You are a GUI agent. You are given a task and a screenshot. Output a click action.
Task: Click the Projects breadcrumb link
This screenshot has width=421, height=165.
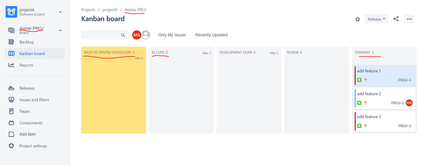(x=88, y=10)
